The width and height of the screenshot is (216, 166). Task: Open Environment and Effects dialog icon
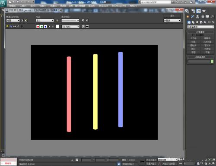(x=87, y=20)
